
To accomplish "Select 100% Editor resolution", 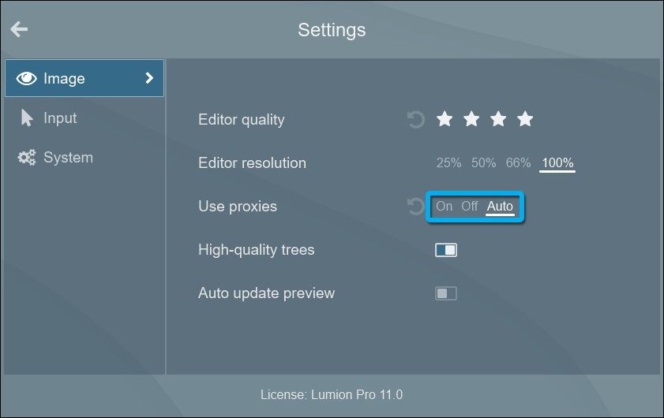I will tap(557, 163).
